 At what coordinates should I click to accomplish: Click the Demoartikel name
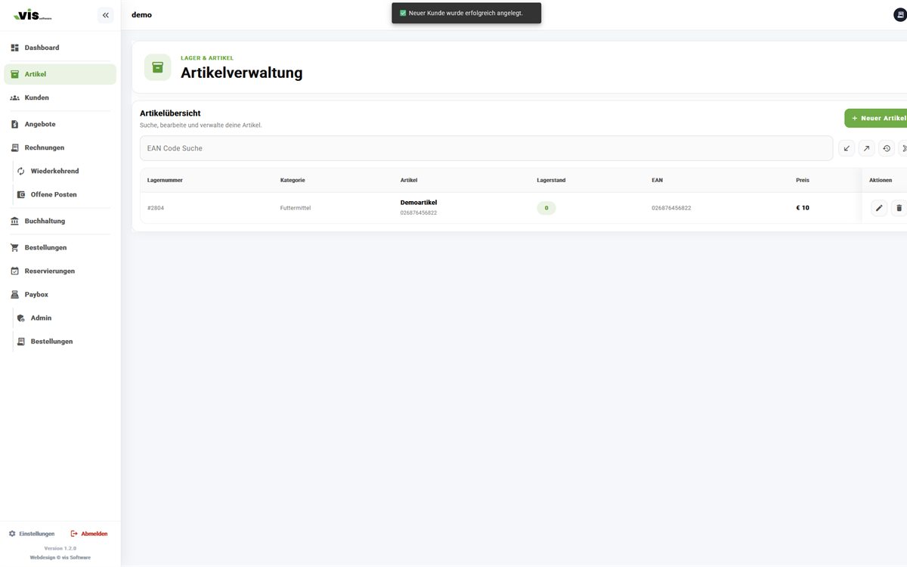click(419, 203)
